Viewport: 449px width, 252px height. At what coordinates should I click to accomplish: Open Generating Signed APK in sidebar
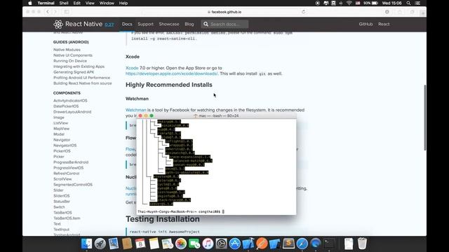[74, 72]
